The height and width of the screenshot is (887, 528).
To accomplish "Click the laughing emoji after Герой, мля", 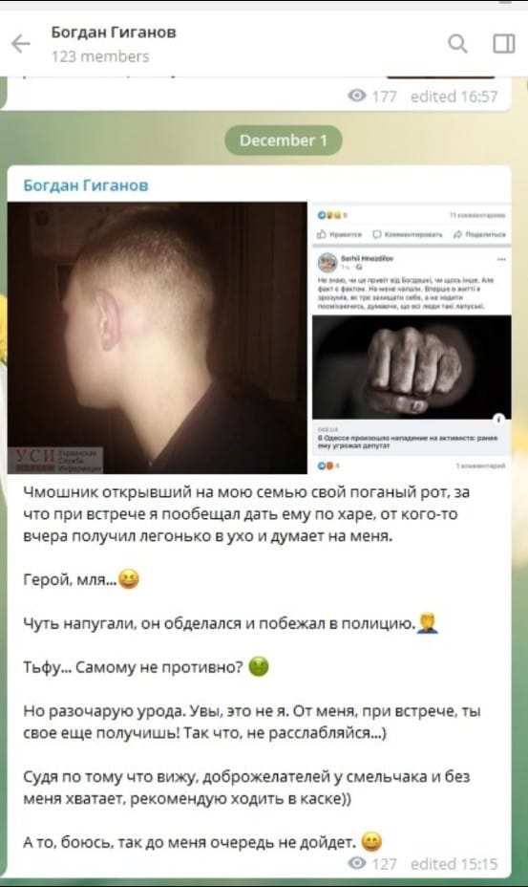I will [x=129, y=579].
